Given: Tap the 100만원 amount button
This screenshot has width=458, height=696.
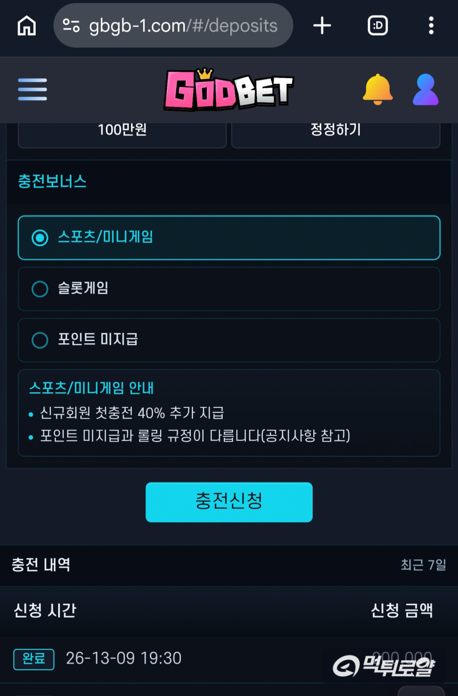Looking at the screenshot, I should (x=122, y=133).
